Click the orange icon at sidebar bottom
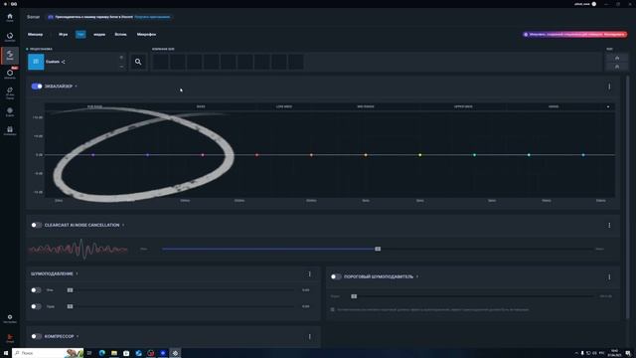636x358 pixels. [x=10, y=338]
